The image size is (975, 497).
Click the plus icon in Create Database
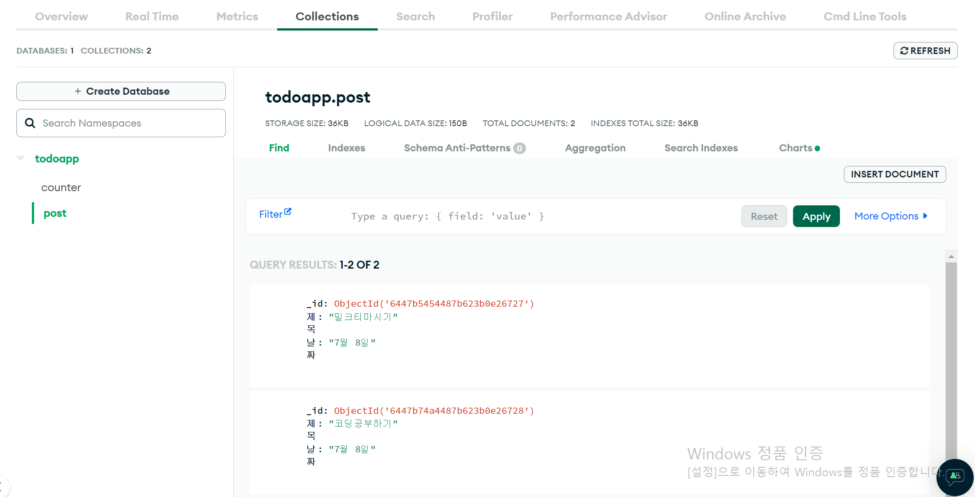point(78,91)
